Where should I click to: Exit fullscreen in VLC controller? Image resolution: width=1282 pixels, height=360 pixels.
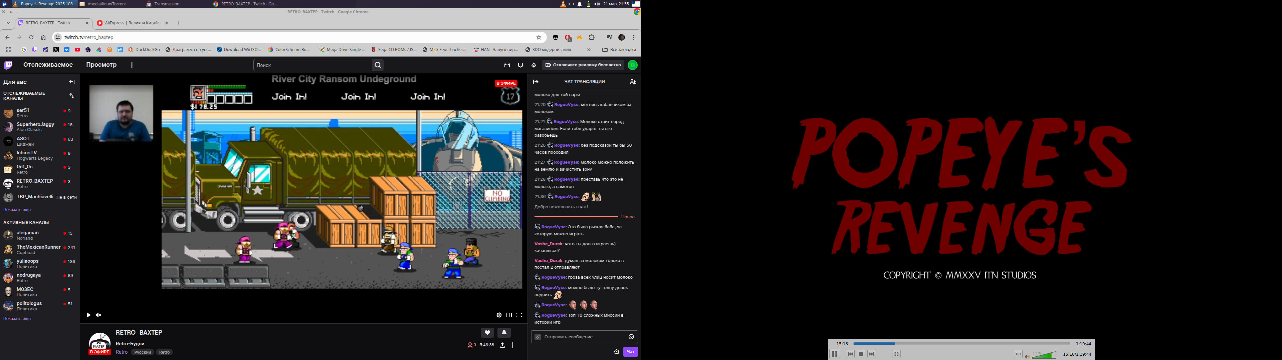tap(896, 354)
